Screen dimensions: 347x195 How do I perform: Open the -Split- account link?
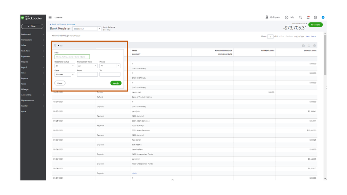(x=134, y=173)
